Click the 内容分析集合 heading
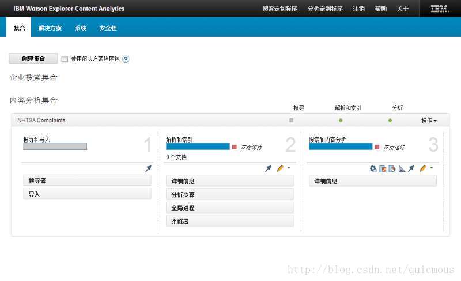The width and height of the screenshot is (461, 281). (33, 100)
